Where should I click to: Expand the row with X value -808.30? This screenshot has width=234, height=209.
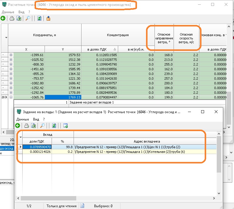pos(11,64)
